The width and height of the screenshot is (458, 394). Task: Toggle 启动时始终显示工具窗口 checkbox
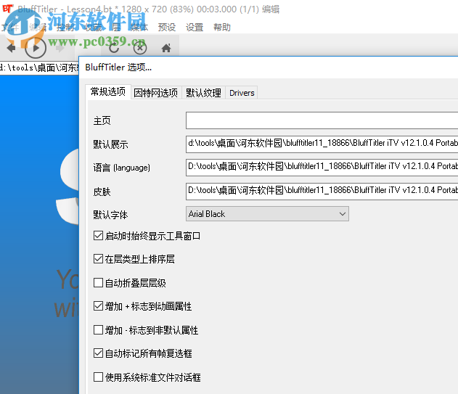tap(98, 235)
